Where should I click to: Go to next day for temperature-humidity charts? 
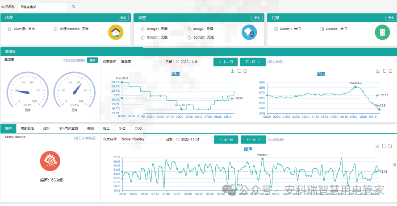point(253,62)
